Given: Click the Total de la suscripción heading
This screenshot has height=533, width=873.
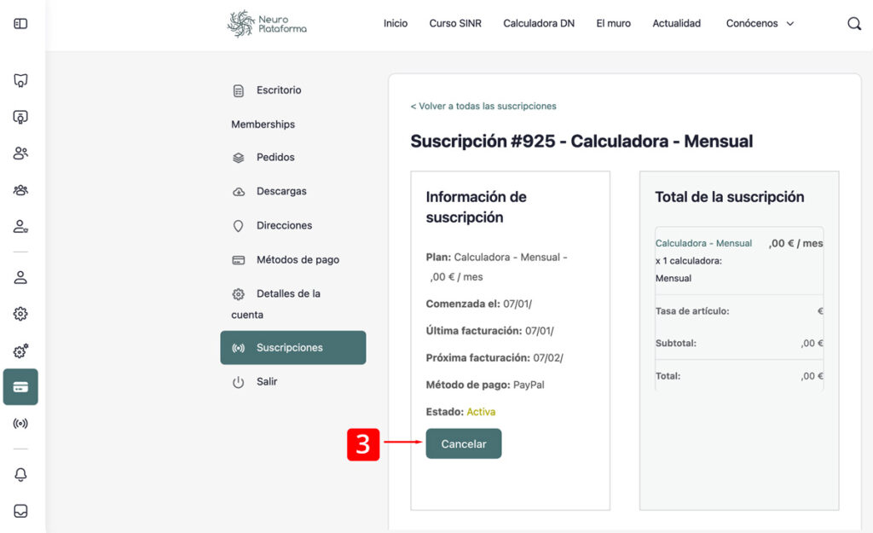Looking at the screenshot, I should [x=730, y=197].
